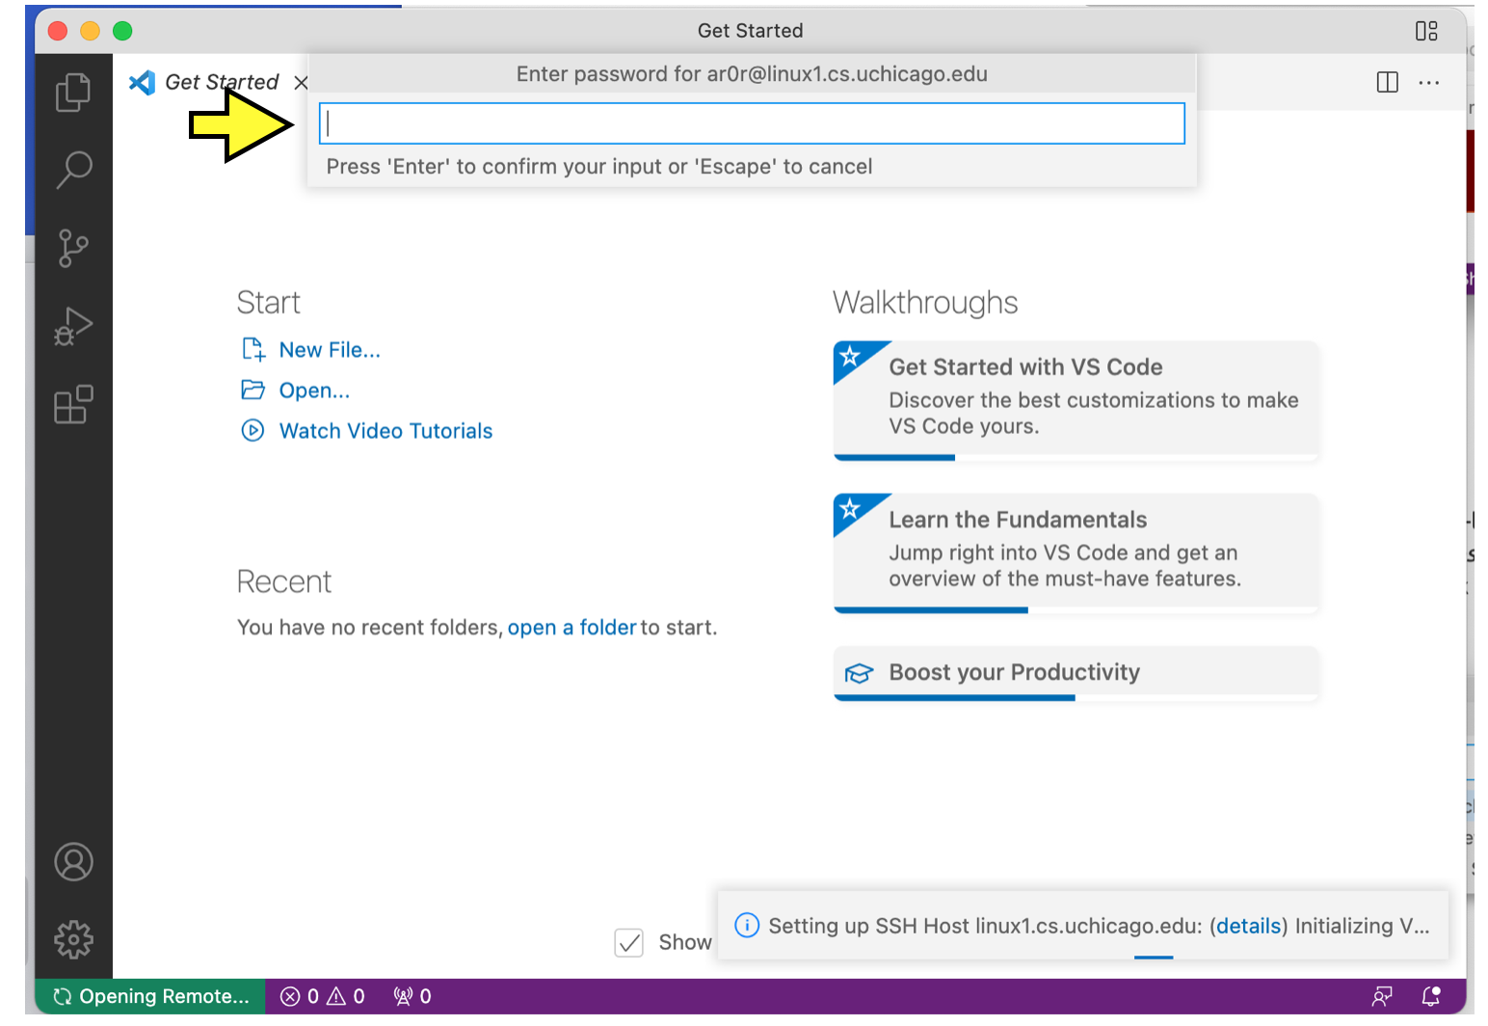Toggle the Show welcome page checkbox
The image size is (1488, 1026).
click(x=628, y=942)
